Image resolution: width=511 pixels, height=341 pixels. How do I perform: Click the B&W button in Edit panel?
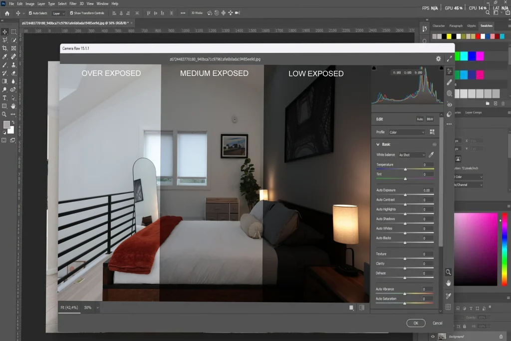click(x=430, y=119)
